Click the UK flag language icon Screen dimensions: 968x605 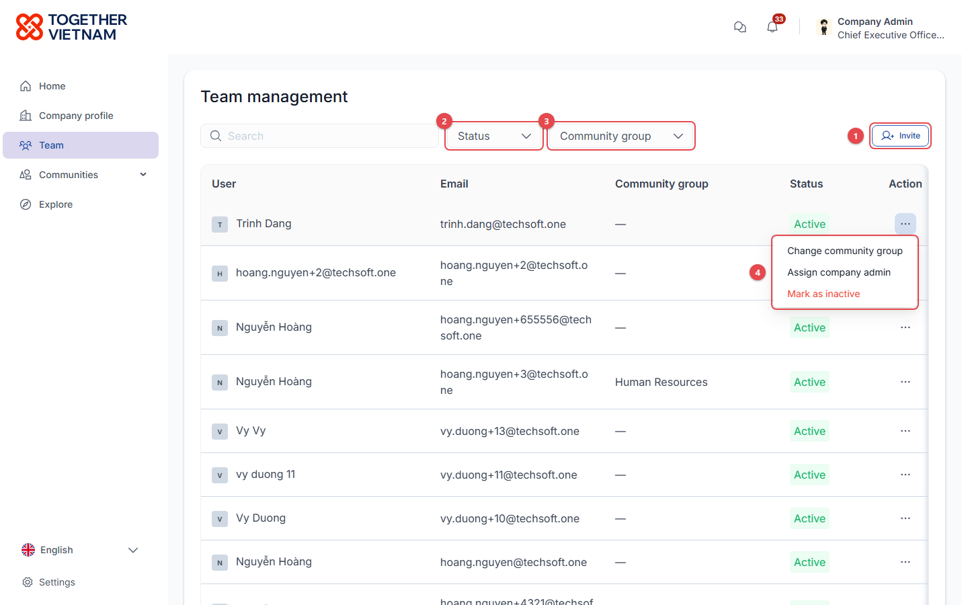click(28, 550)
